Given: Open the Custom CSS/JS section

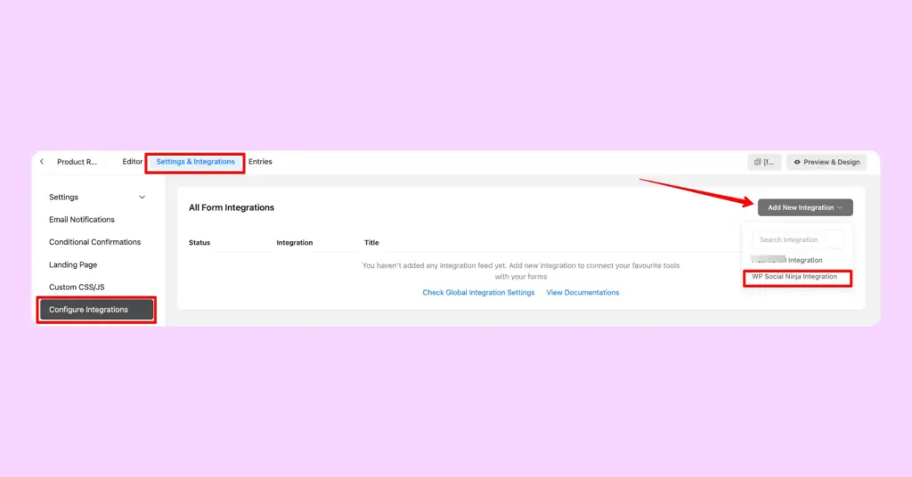Looking at the screenshot, I should point(77,287).
